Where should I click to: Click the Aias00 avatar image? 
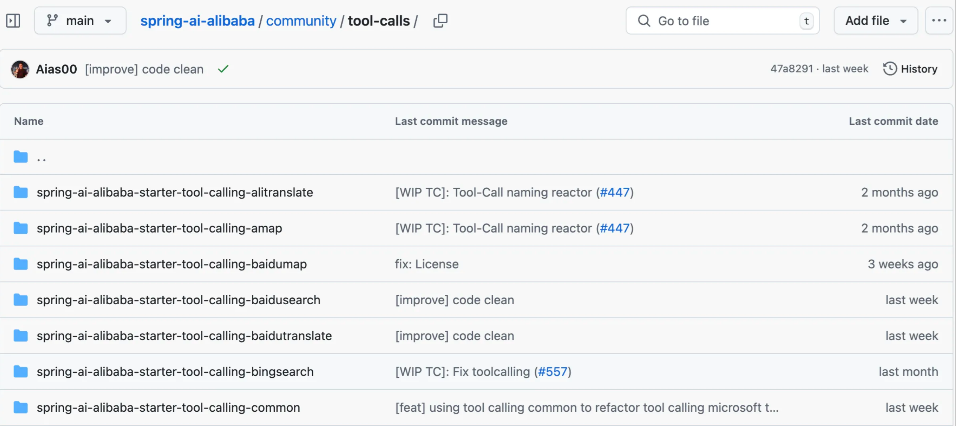click(20, 69)
